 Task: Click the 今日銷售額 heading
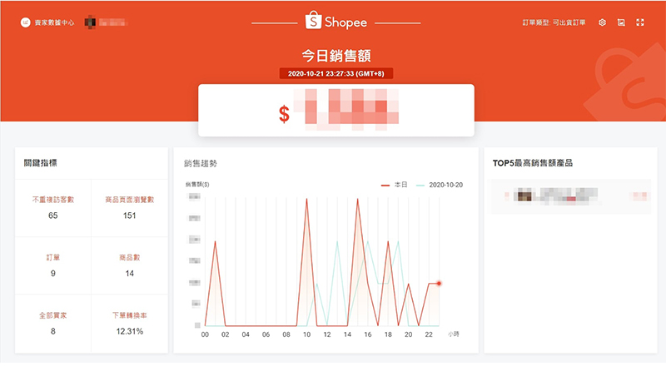coord(336,56)
